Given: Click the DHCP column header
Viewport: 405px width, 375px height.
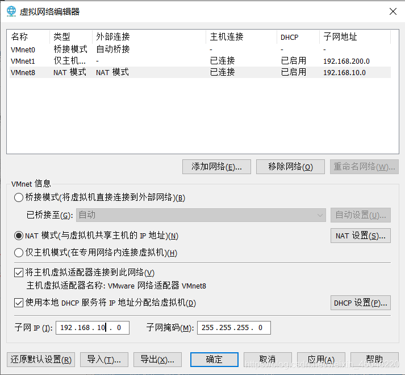Looking at the screenshot, I should click(298, 37).
